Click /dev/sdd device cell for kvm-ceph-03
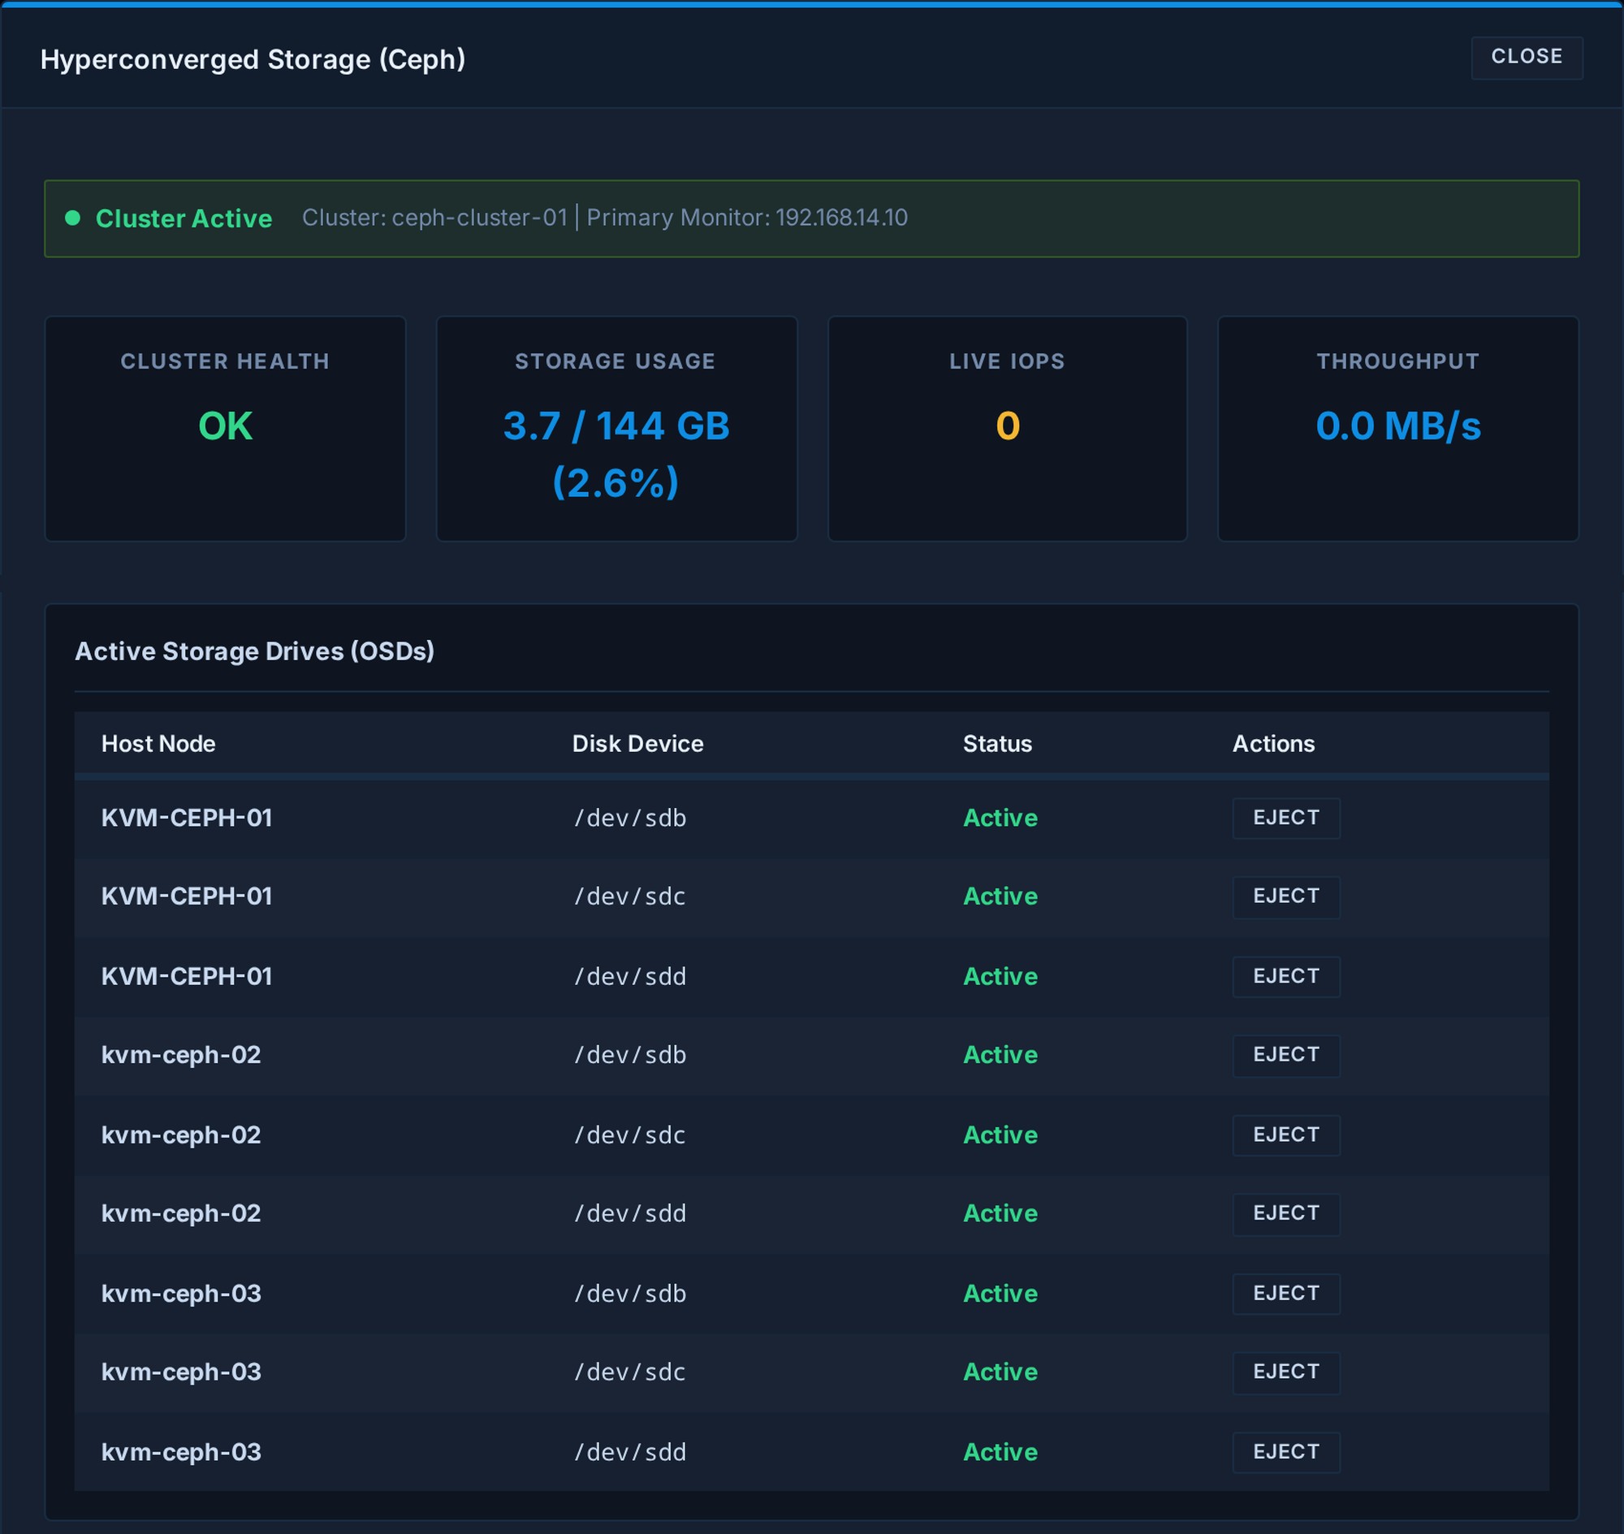This screenshot has width=1624, height=1534. pyautogui.click(x=630, y=1452)
